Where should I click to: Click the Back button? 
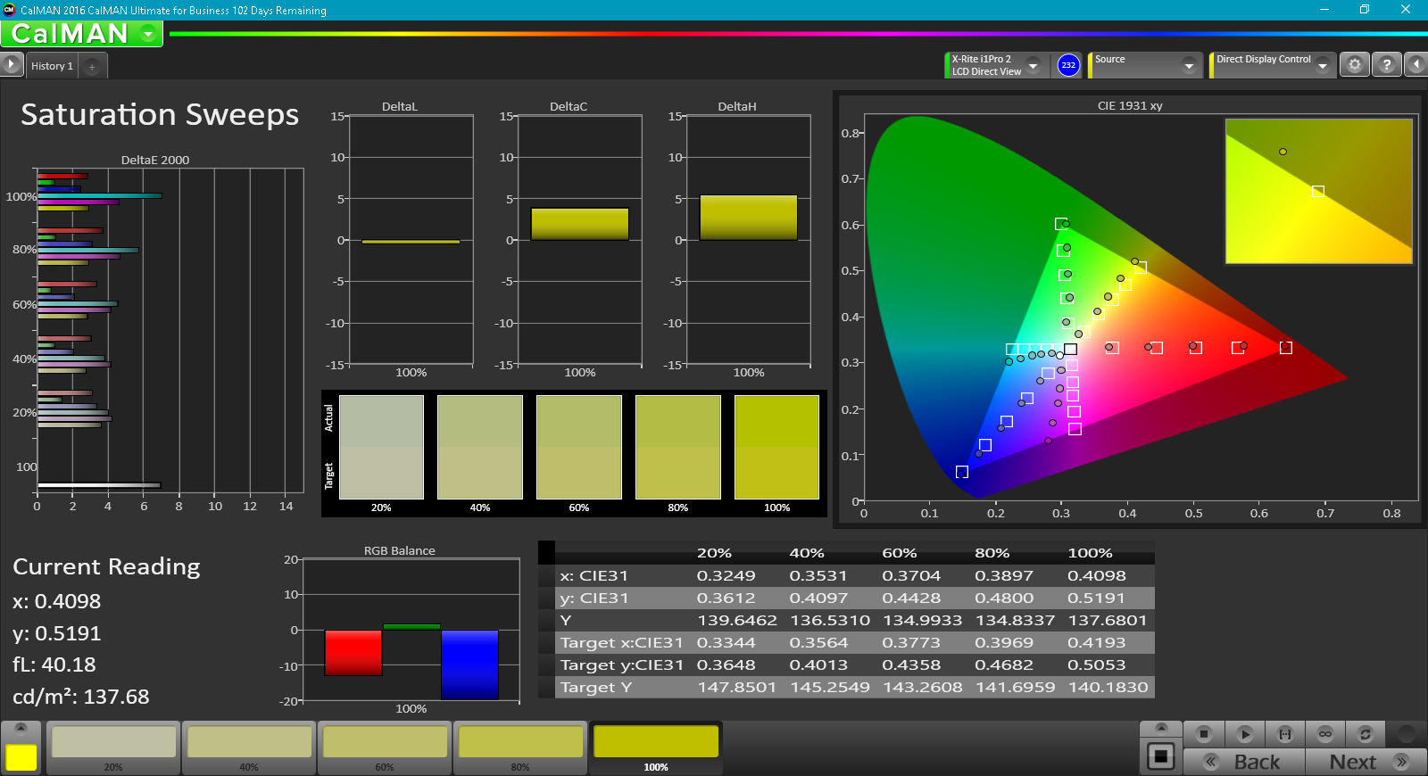(x=1244, y=762)
